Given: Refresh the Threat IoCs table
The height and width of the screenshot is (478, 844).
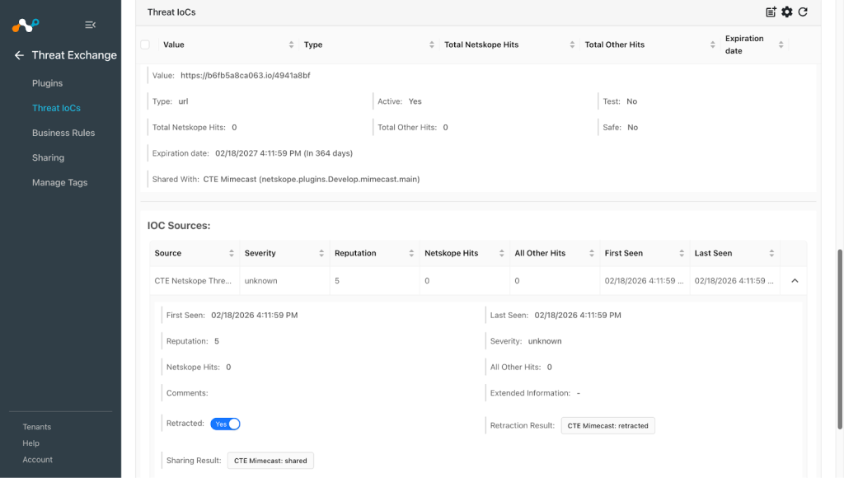Looking at the screenshot, I should point(803,12).
